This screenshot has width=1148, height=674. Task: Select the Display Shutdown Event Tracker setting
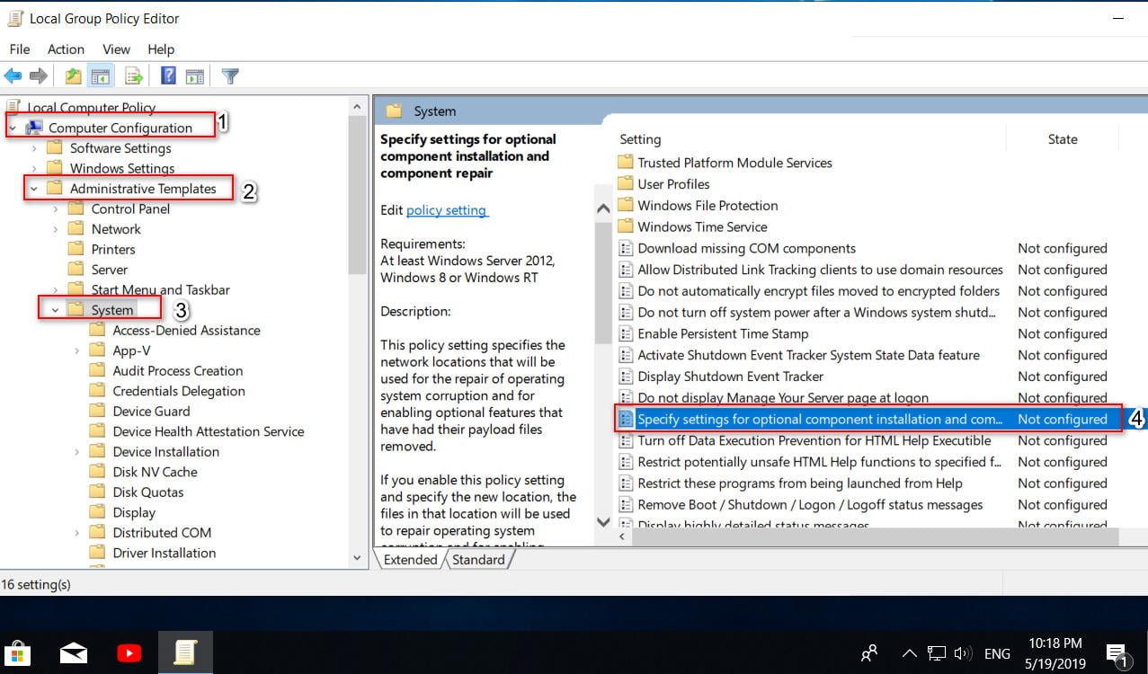[730, 377]
